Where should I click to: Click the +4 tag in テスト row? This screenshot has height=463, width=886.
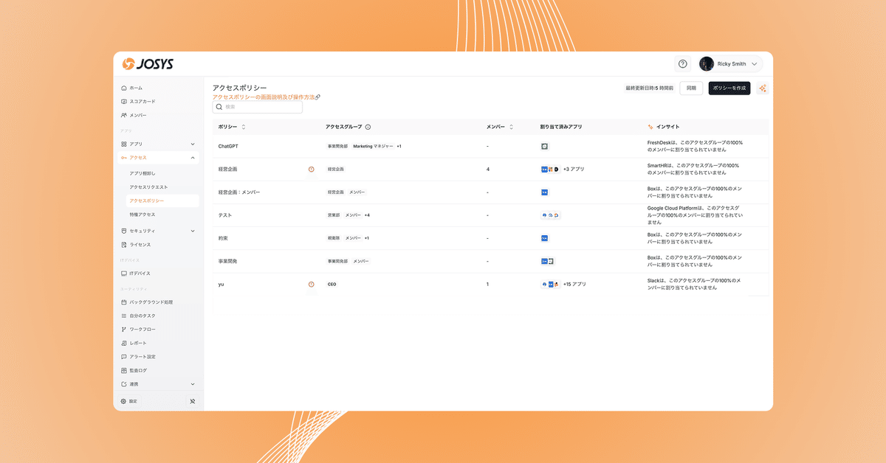pos(367,215)
